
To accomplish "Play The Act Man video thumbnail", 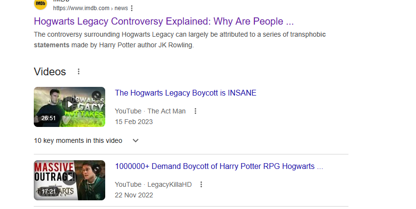I will click(69, 107).
